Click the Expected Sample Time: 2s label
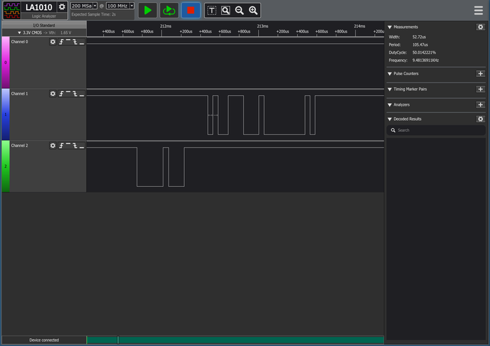The image size is (490, 346). pos(93,14)
